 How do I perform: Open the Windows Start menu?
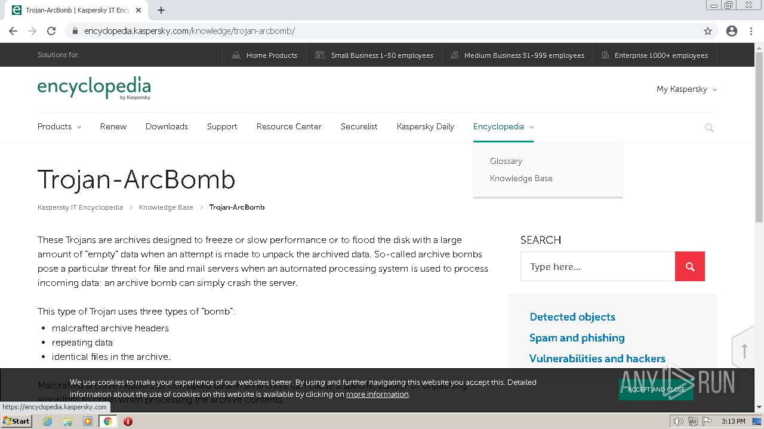(x=16, y=421)
